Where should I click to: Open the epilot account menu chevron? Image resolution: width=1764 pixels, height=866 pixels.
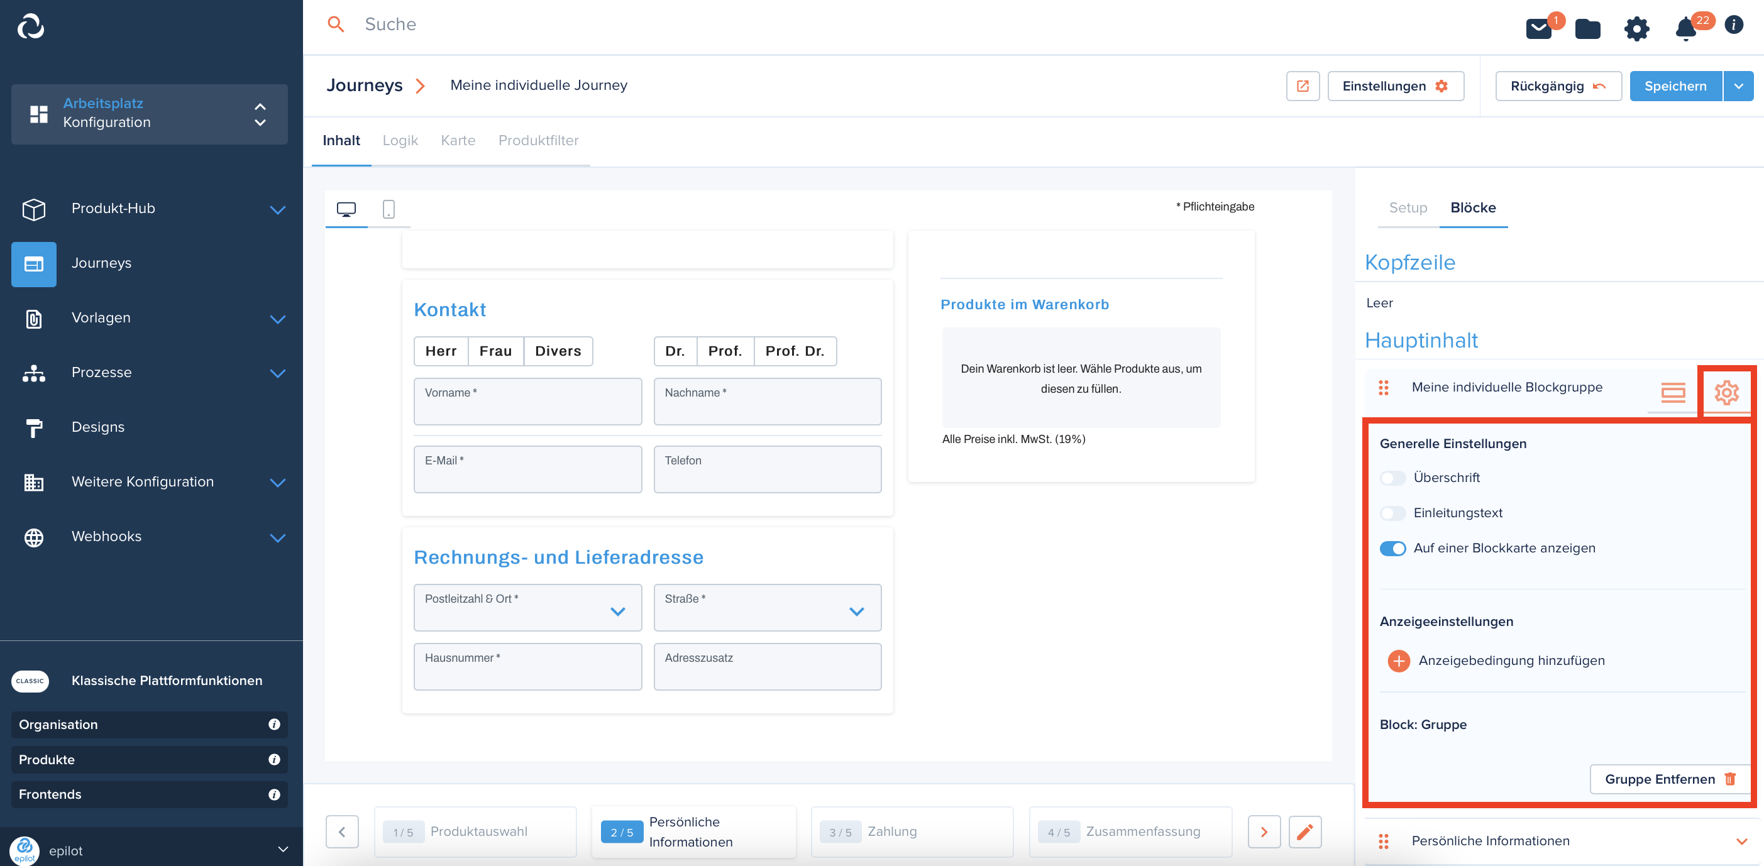pos(283,849)
